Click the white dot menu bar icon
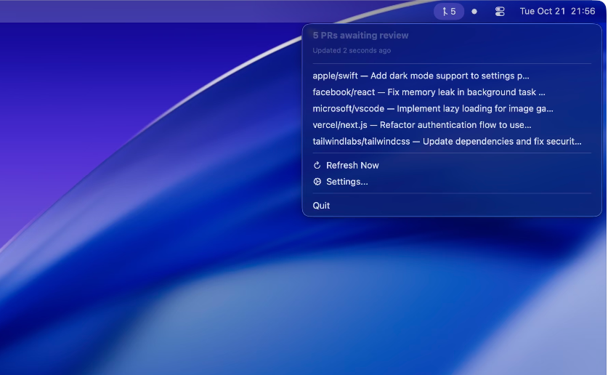This screenshot has height=375, width=608. pos(474,12)
